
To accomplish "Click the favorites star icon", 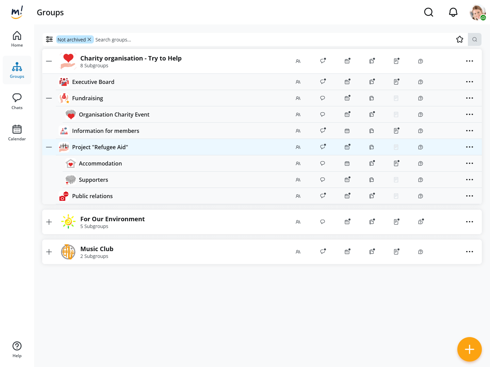I will [x=460, y=39].
